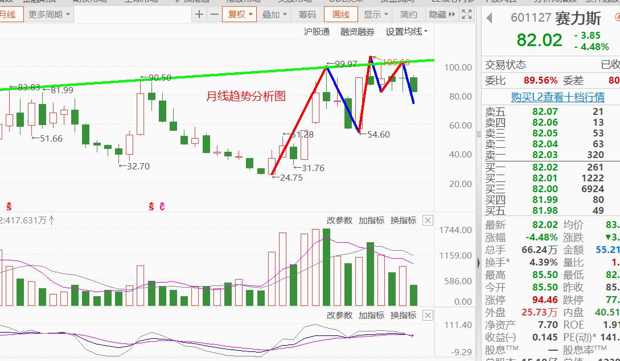Viewport: 620px width, 361px height.
Task: Click the 换手 4.39% value
Action: tap(543, 262)
